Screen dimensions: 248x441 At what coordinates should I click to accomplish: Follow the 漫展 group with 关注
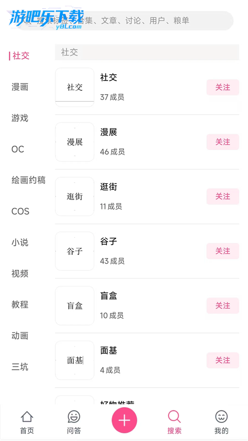(x=222, y=142)
